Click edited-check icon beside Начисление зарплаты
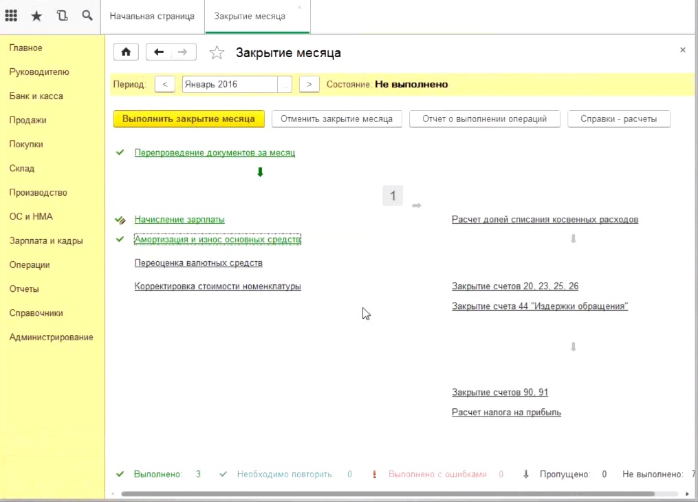698x502 pixels. point(120,220)
